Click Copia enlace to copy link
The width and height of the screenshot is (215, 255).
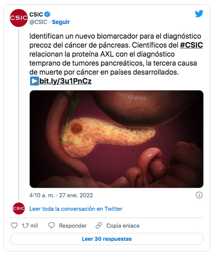click(x=123, y=226)
